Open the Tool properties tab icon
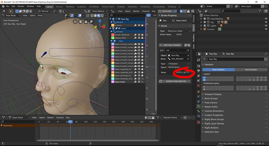 pyautogui.click(x=198, y=60)
